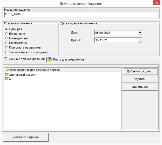Image resolution: width=162 pixels, height=145 pixels.
Task: Increase time with the Время up arrow
Action: click(140, 39)
